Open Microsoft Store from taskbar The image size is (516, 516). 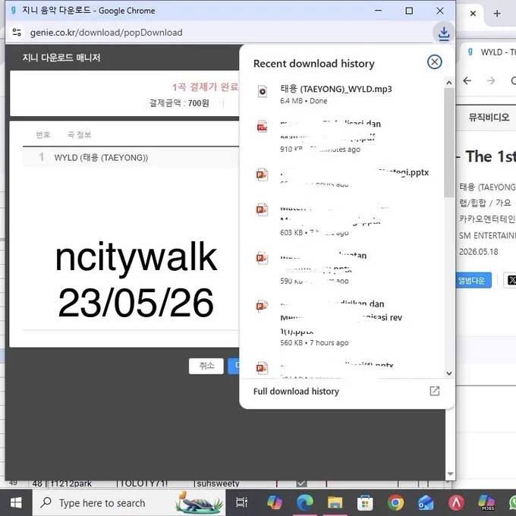(365, 503)
